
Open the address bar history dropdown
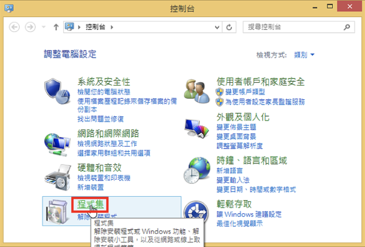pos(217,28)
